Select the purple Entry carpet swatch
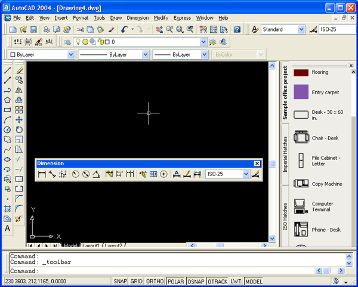 pyautogui.click(x=302, y=92)
